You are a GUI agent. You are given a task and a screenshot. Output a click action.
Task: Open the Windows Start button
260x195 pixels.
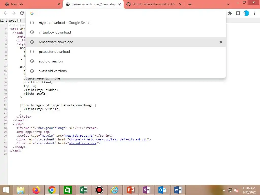coord(6,190)
